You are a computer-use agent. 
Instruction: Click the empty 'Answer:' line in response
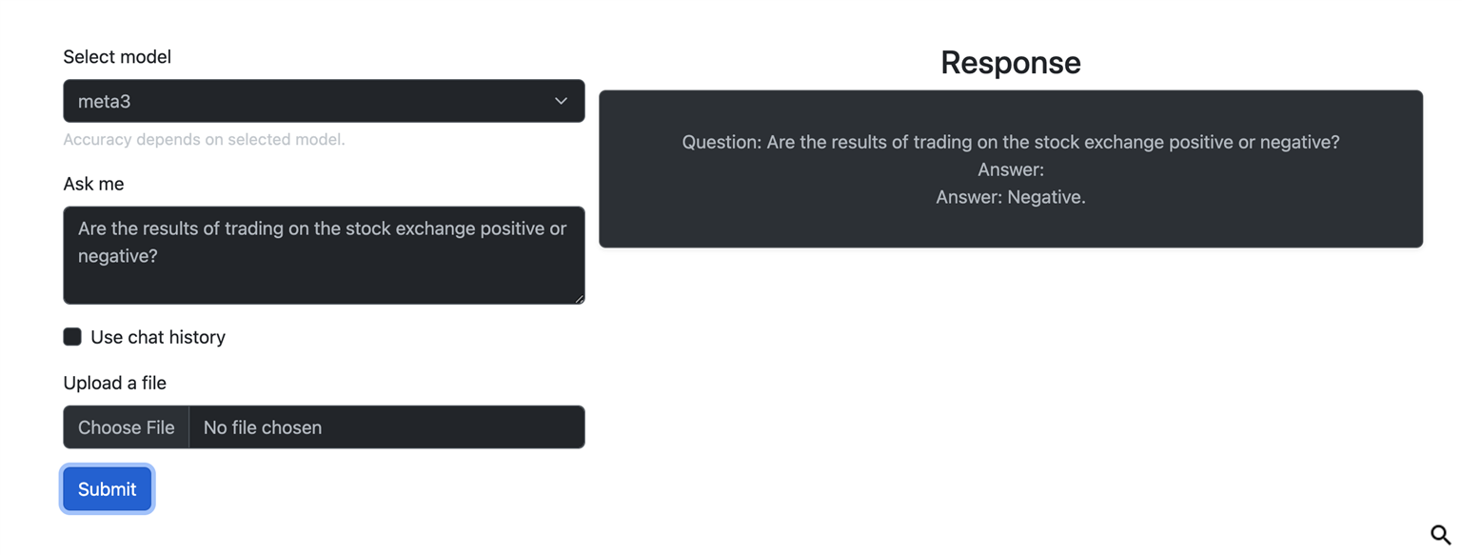1010,169
